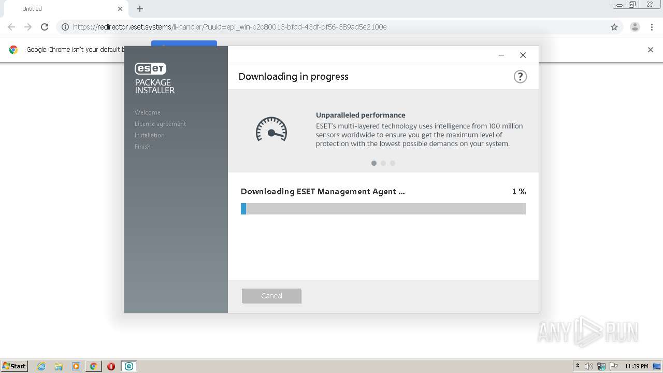Open the Windows Start menu
The height and width of the screenshot is (373, 663).
[15, 366]
